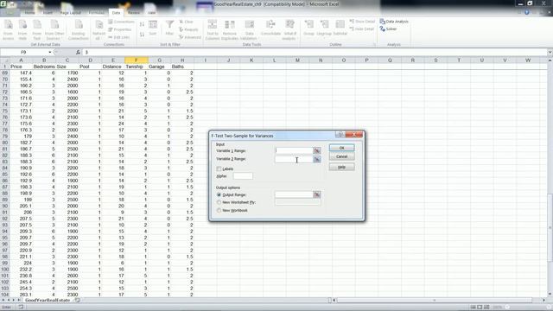Click Hide Detail in Outline group
The image size is (553, 311).
(x=362, y=29)
